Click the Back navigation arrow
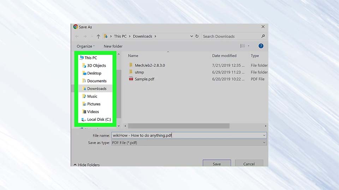339x190 pixels. (x=77, y=36)
